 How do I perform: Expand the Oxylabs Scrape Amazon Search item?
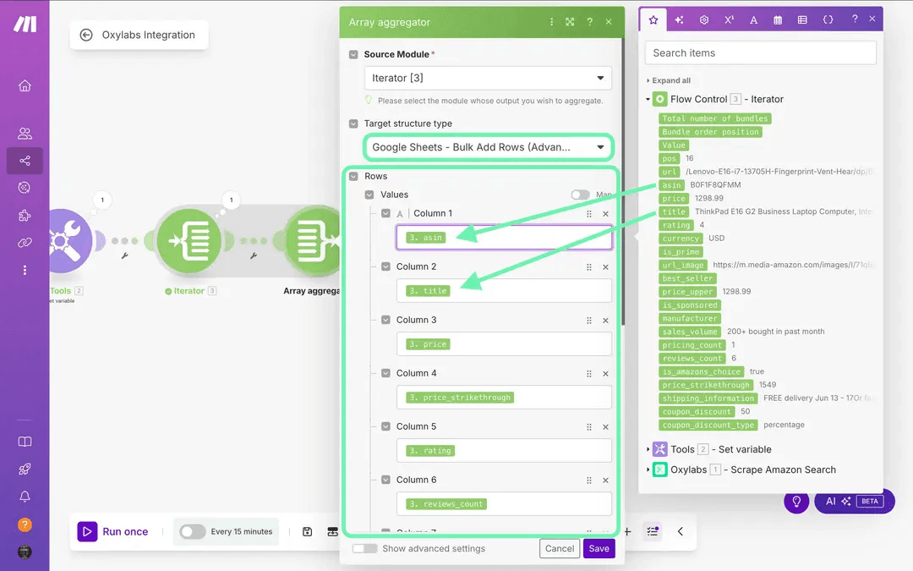coord(648,469)
